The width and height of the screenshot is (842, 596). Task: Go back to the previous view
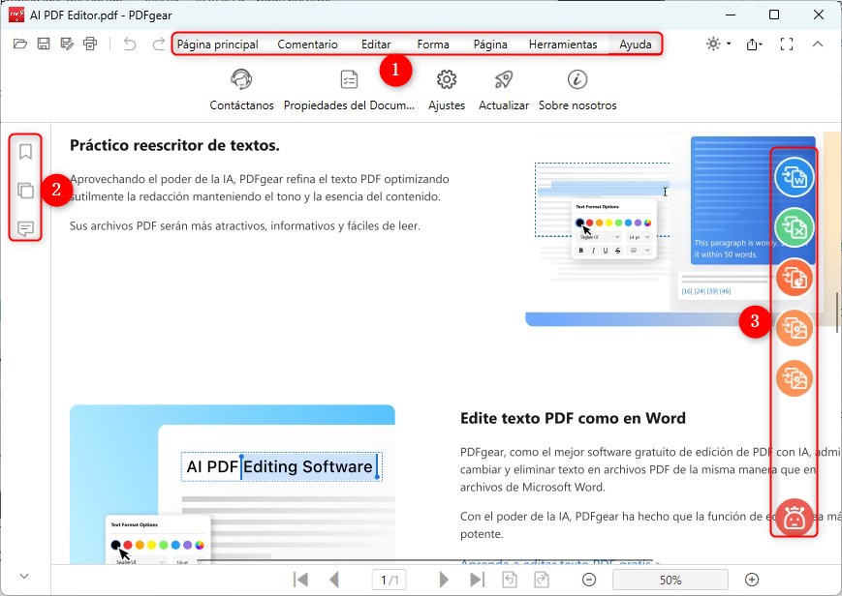[x=510, y=580]
